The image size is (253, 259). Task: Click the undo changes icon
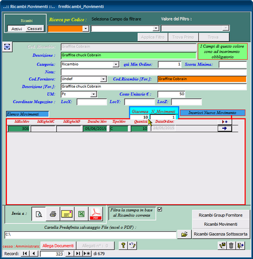[x=133, y=246]
